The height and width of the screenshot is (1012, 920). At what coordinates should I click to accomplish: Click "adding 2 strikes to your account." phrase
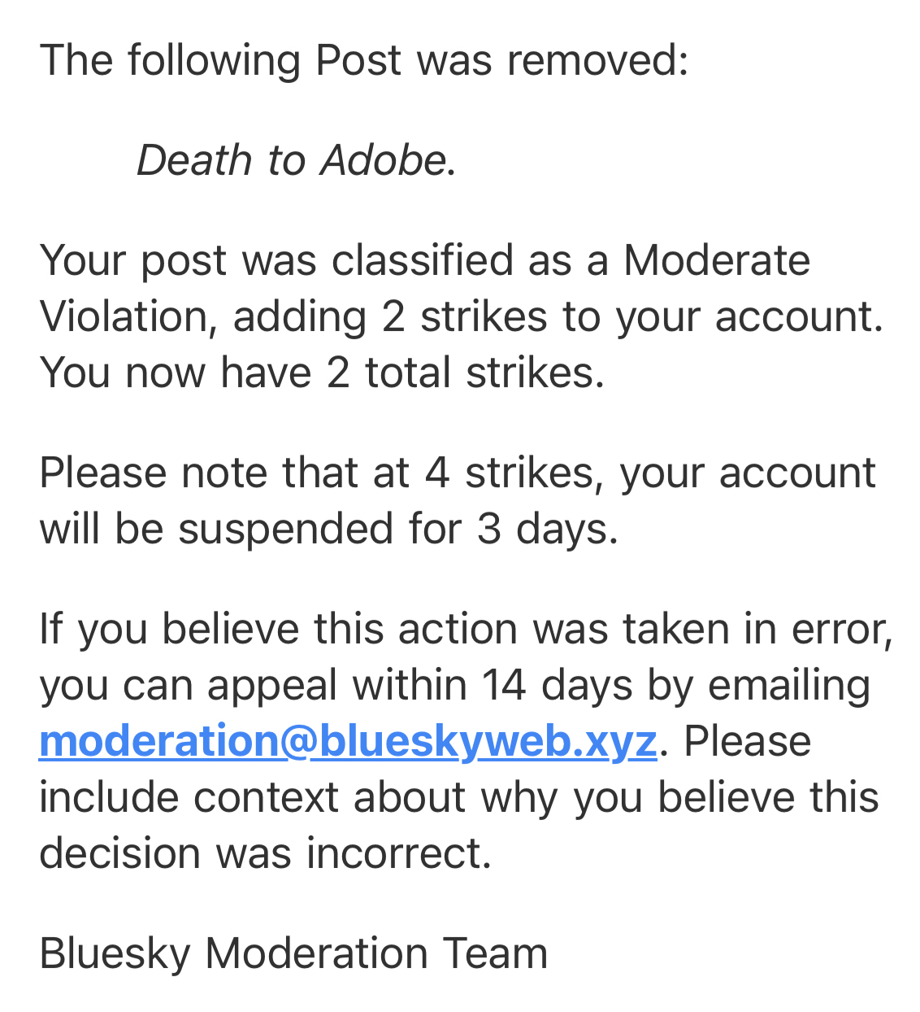[558, 316]
